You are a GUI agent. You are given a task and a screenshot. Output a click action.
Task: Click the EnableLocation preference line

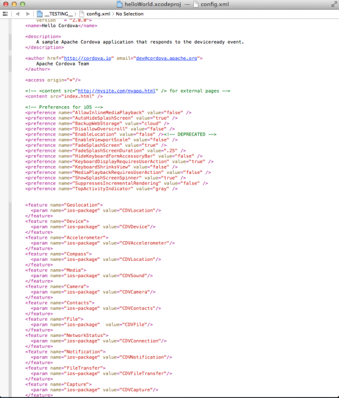pos(94,134)
